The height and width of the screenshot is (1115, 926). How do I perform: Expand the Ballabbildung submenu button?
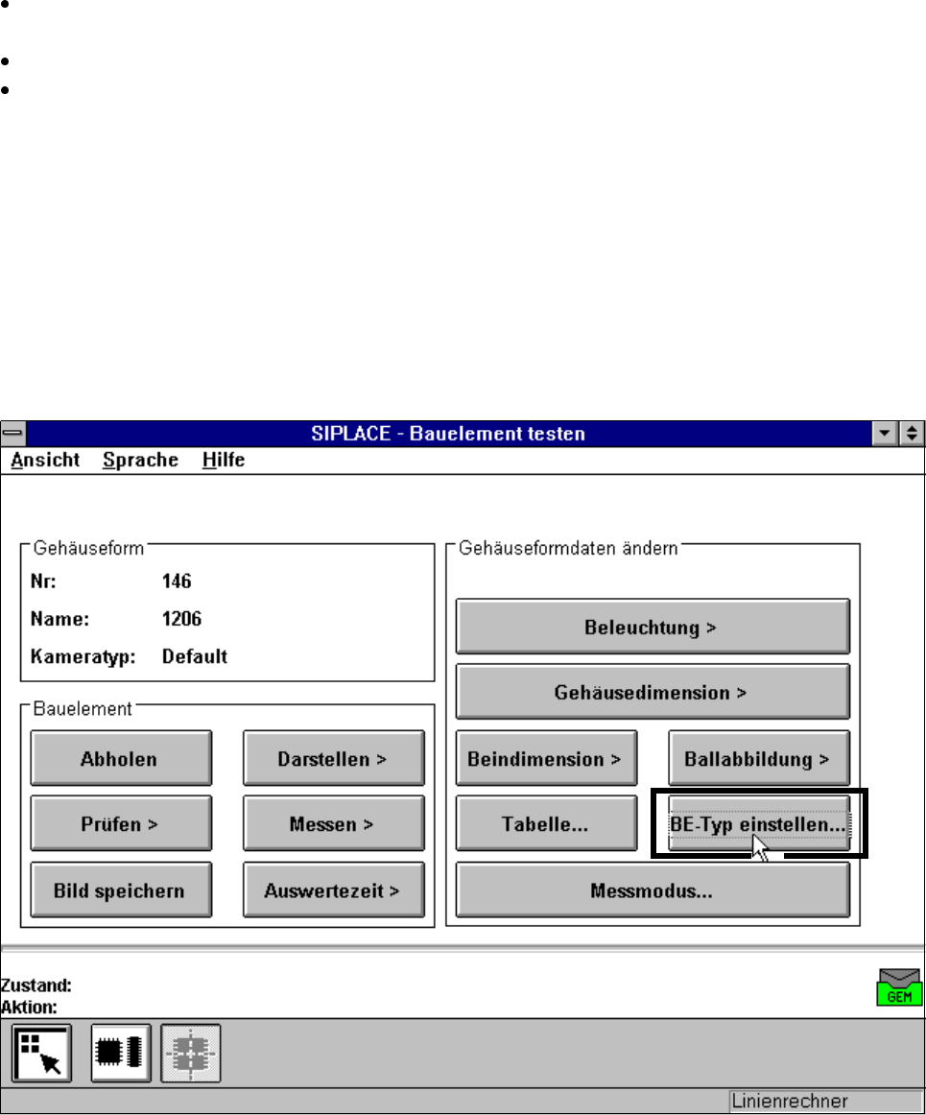(x=759, y=758)
